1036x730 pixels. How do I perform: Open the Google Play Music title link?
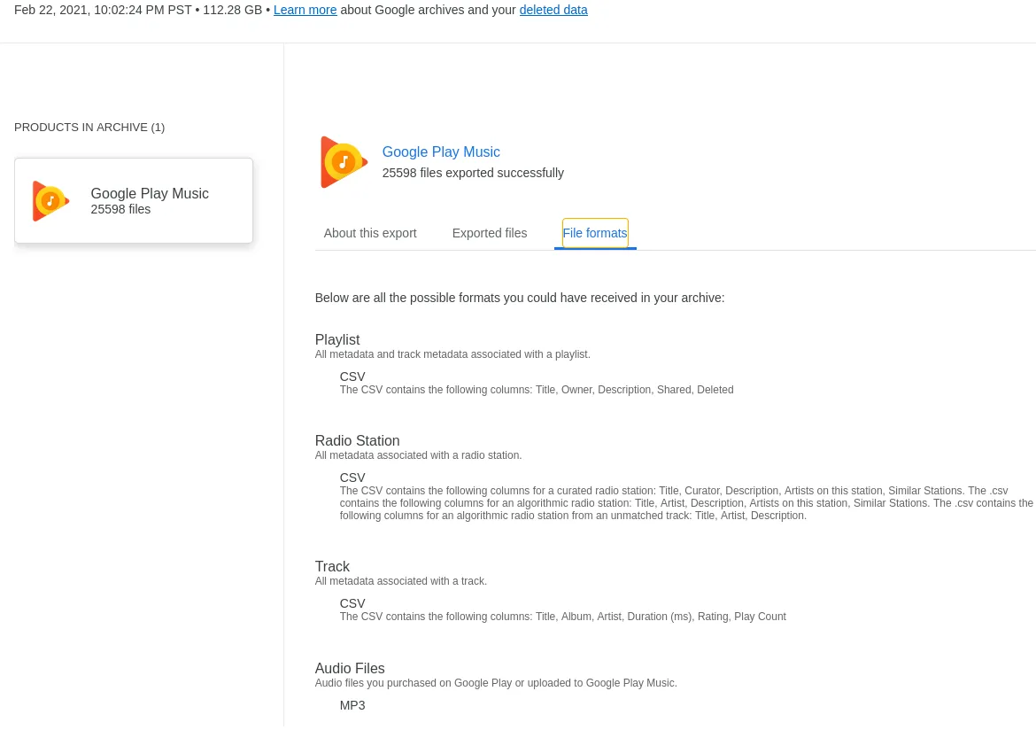[x=441, y=152]
